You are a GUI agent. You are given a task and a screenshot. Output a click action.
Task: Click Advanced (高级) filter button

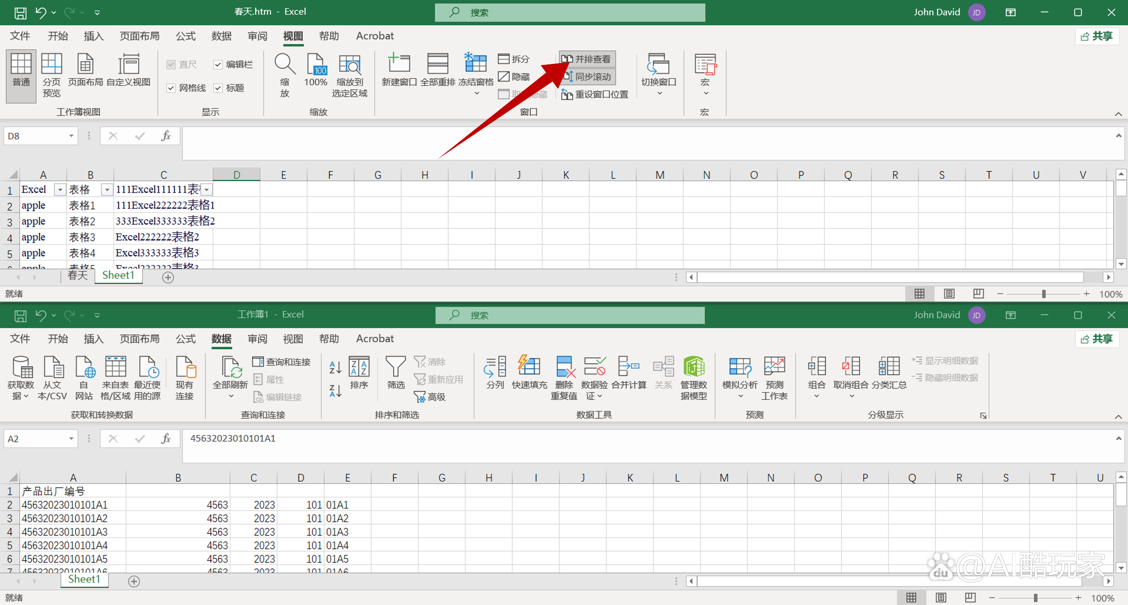point(430,397)
